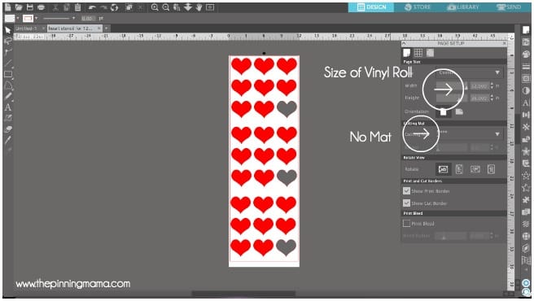Click the Print icon in the top toolbar
534x301 pixels.
pyautogui.click(x=42, y=7)
